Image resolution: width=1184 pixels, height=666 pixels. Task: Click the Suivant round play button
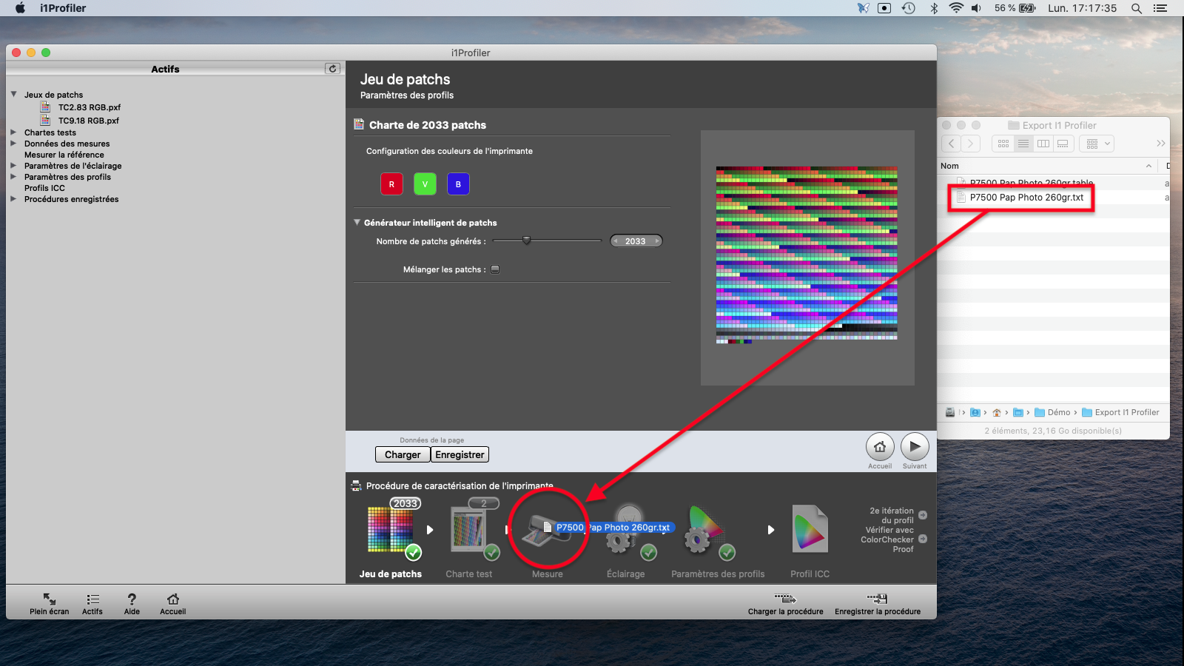915,447
